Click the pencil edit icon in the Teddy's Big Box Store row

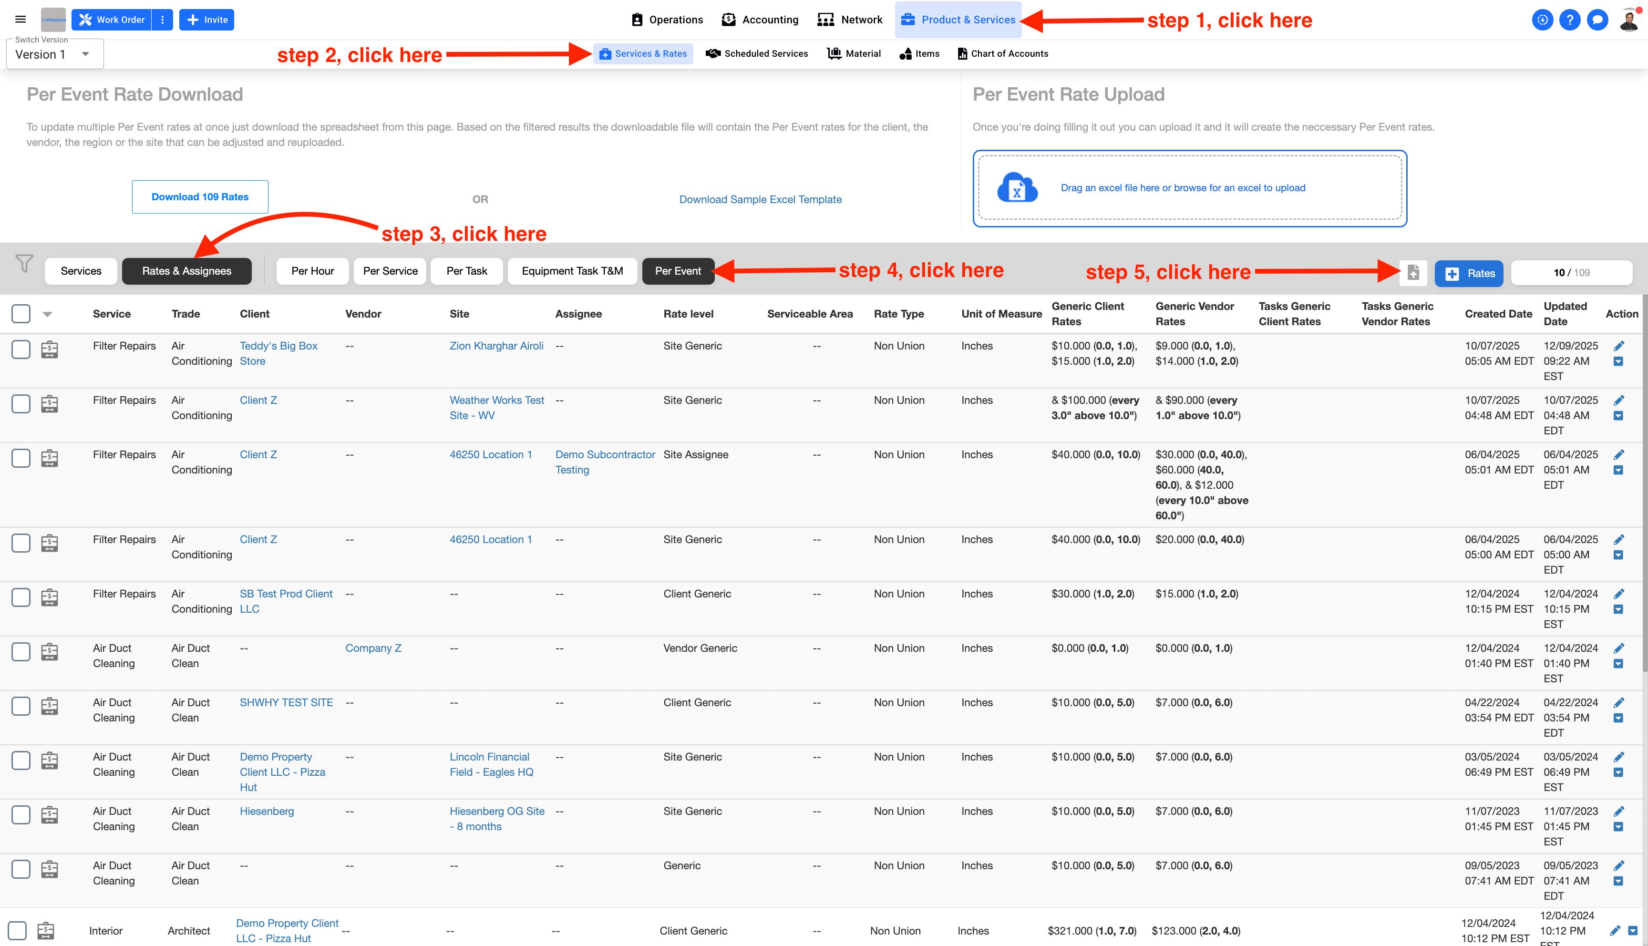1618,346
